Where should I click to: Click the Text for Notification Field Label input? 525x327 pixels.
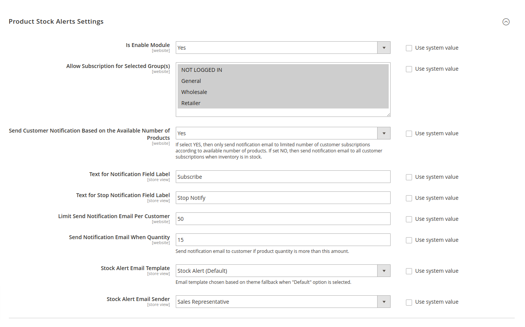pos(283,177)
